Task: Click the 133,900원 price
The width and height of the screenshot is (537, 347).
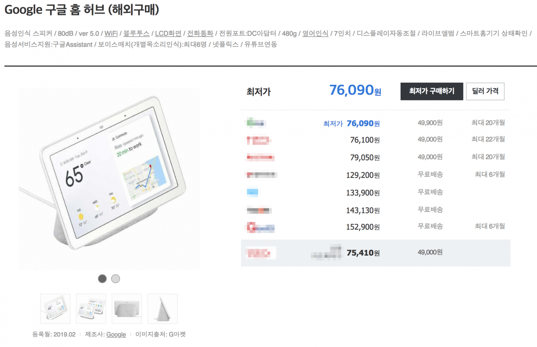Action: [x=363, y=193]
